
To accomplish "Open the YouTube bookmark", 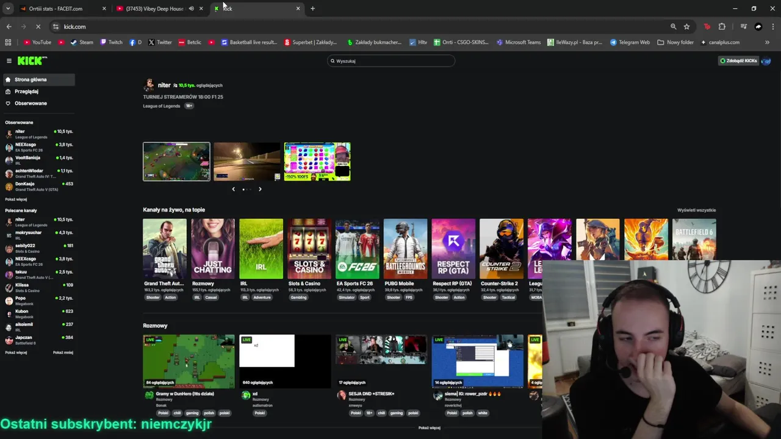I will coord(37,43).
